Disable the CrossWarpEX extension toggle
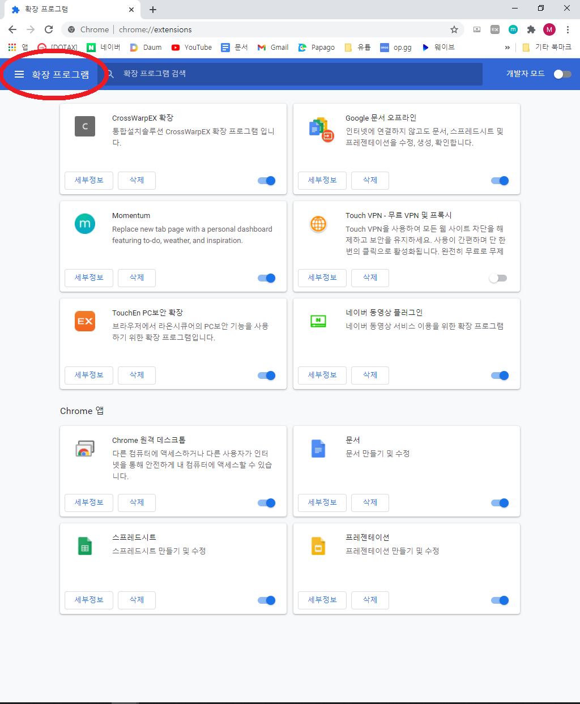This screenshot has width=580, height=704. [x=267, y=181]
